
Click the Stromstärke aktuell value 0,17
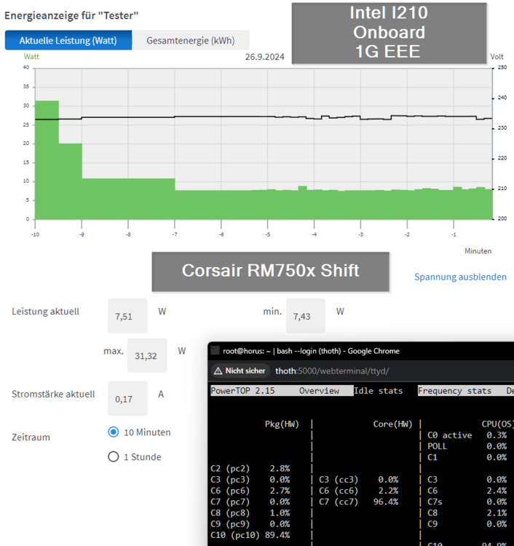tap(127, 398)
